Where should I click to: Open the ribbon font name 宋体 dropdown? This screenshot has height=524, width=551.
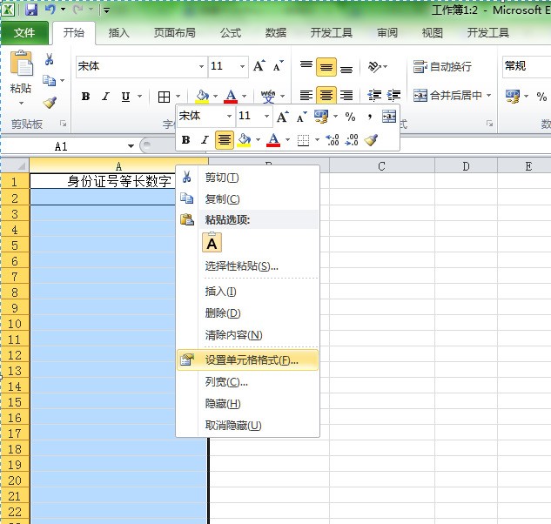(201, 66)
